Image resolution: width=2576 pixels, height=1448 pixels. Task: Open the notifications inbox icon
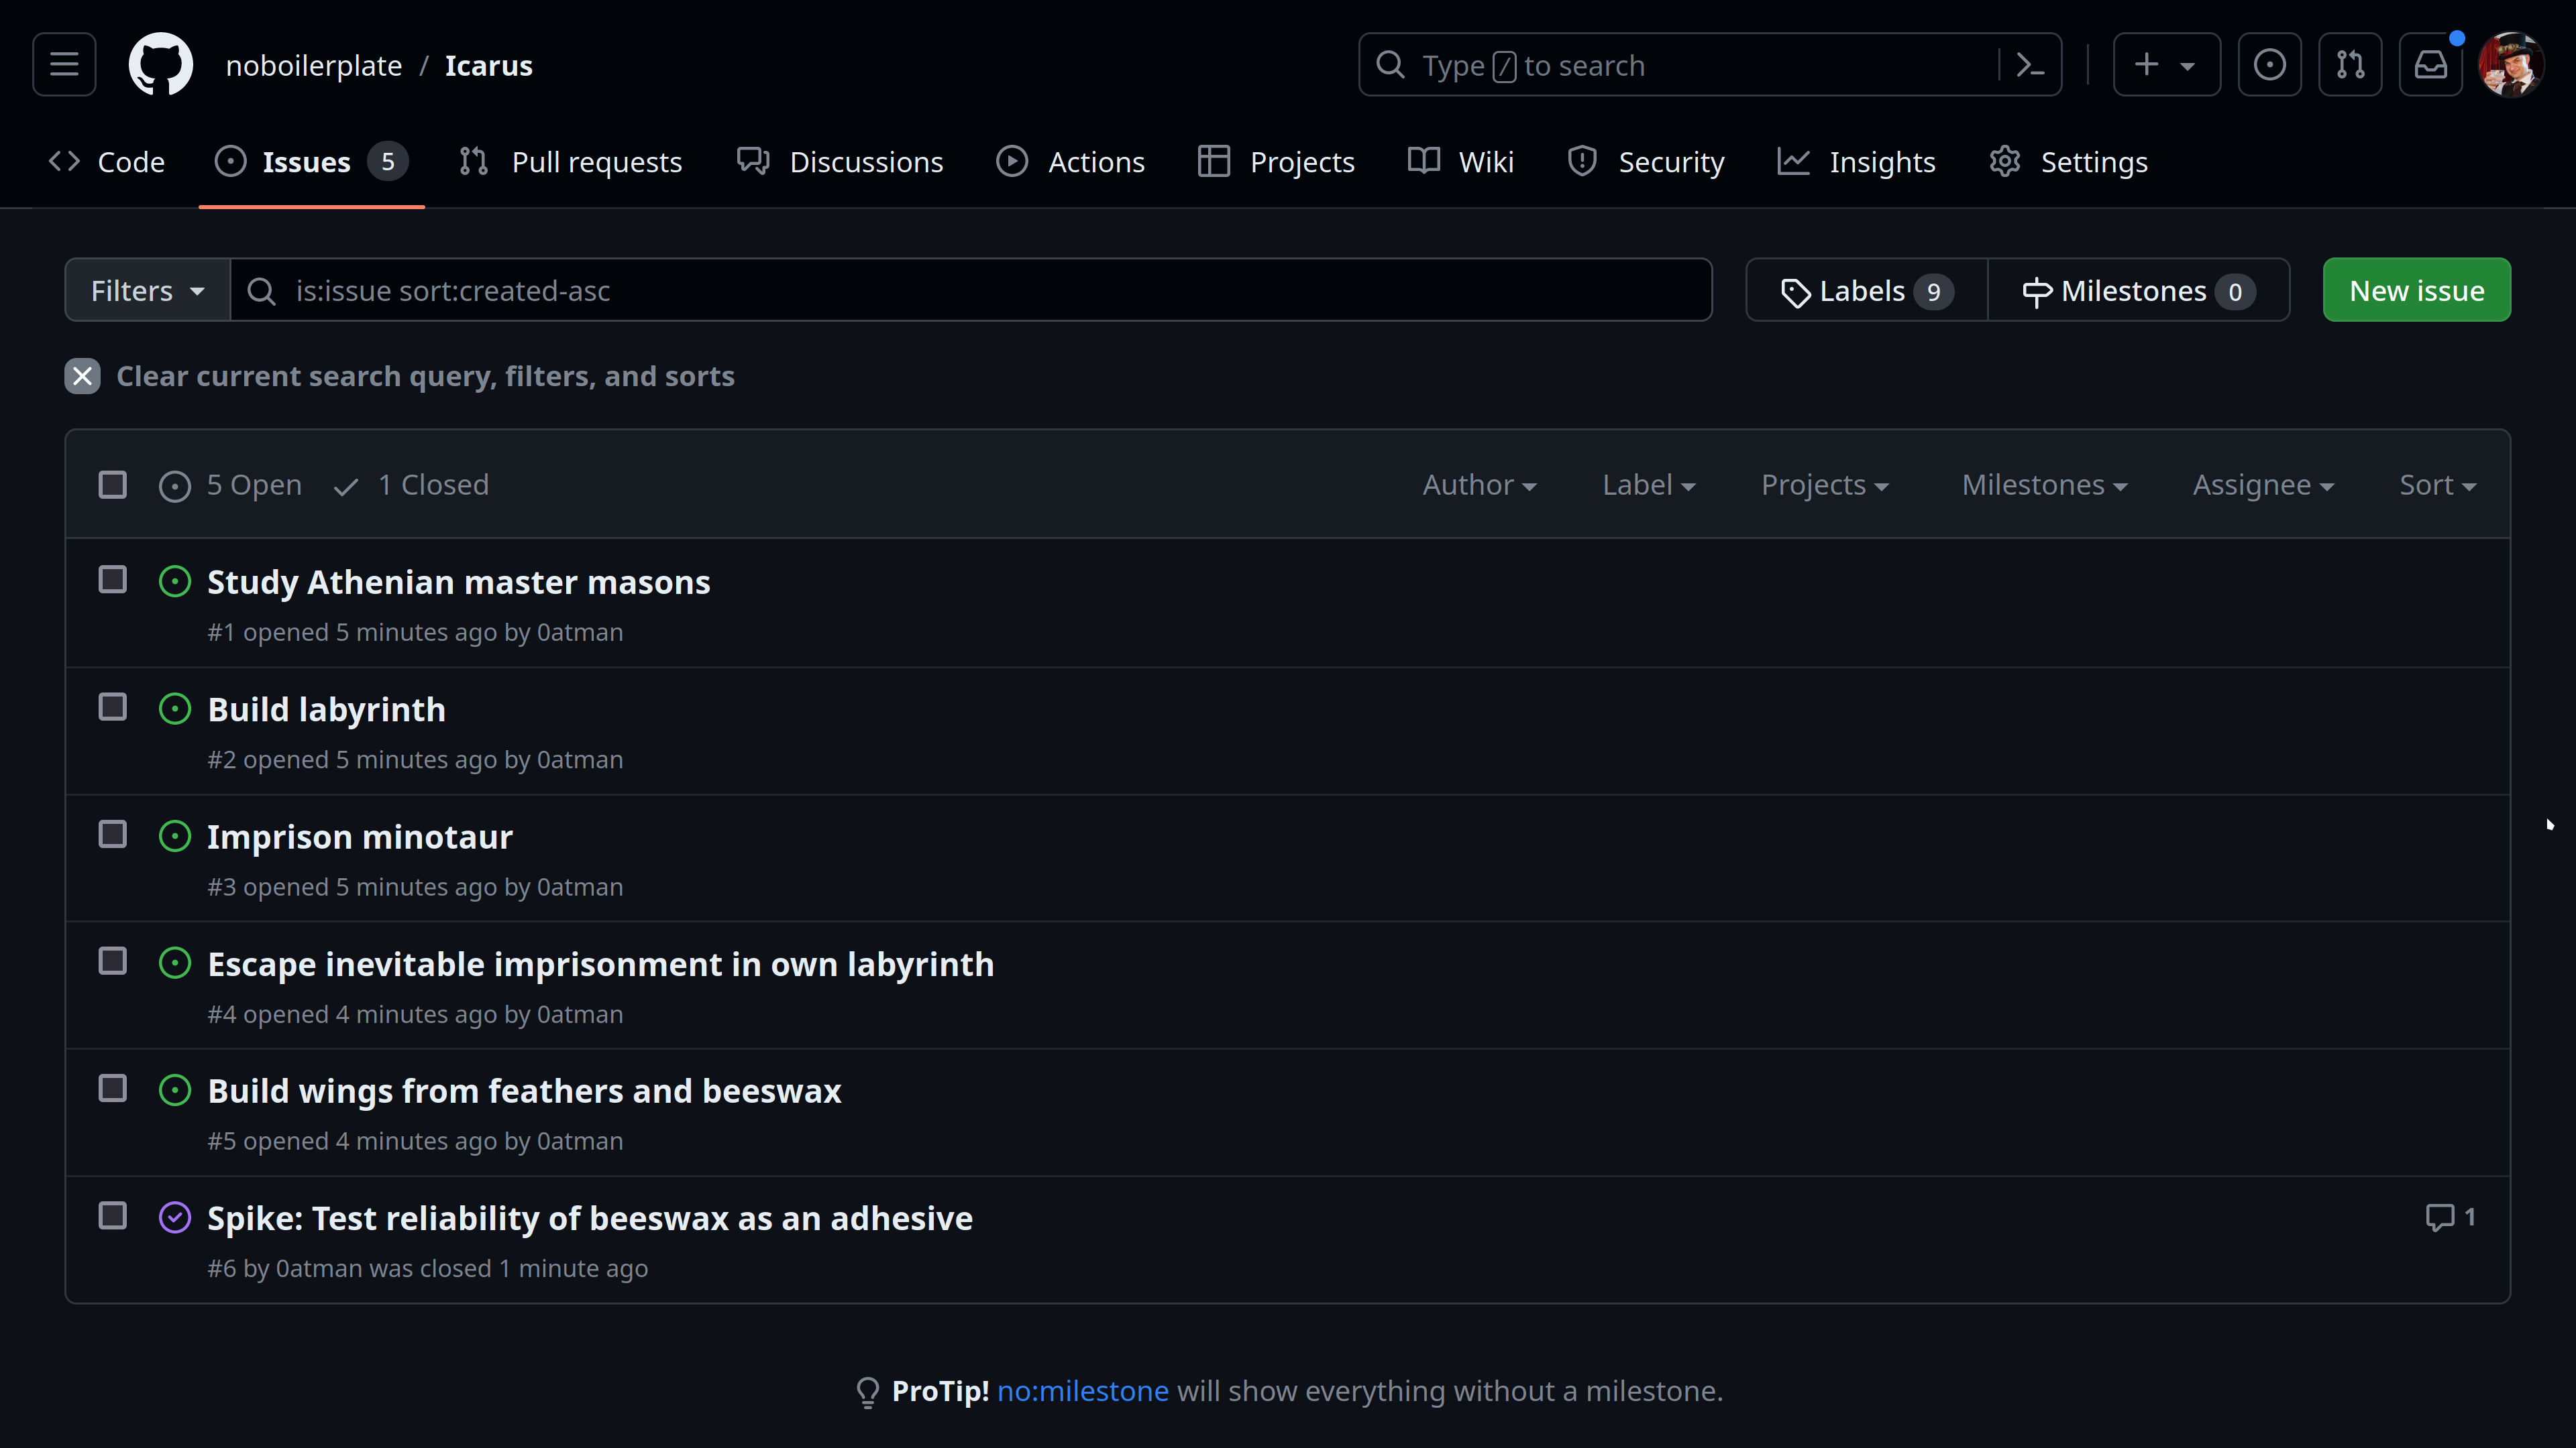coord(2431,65)
